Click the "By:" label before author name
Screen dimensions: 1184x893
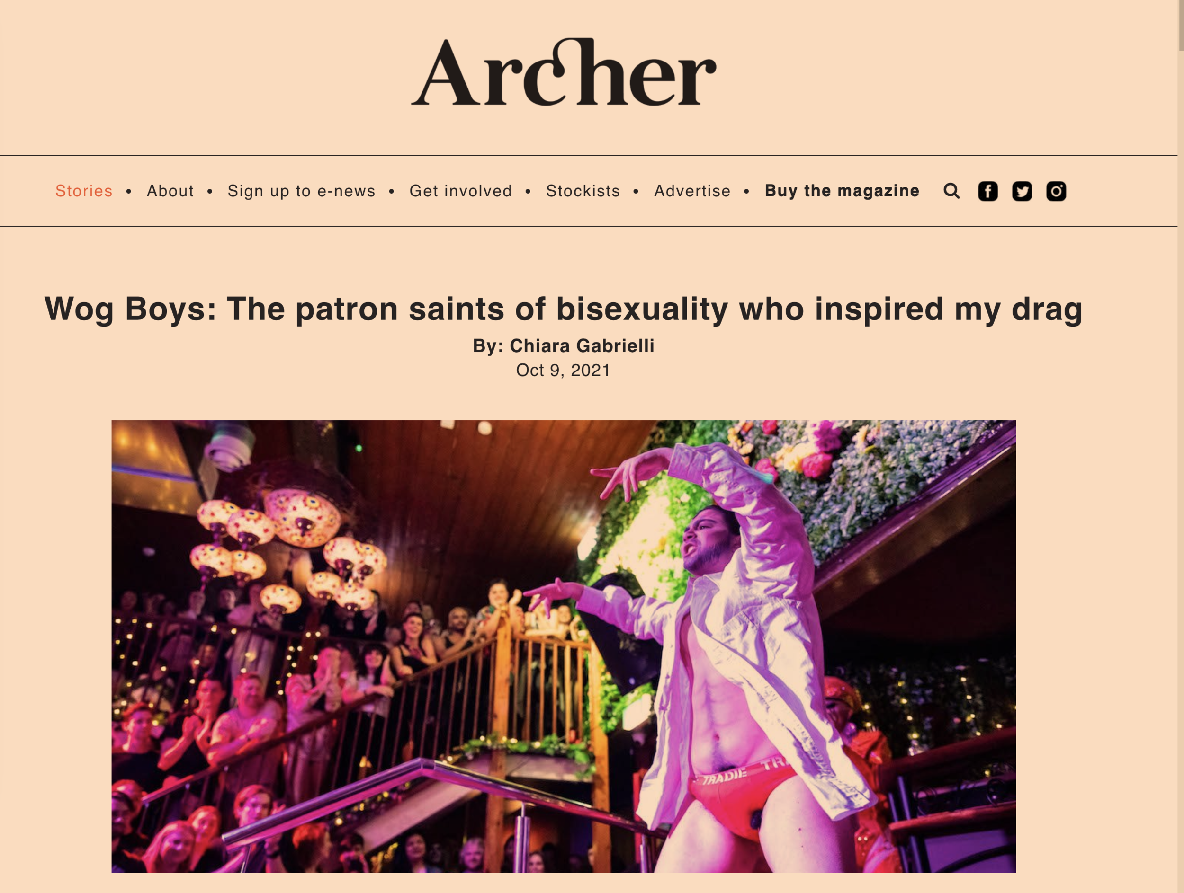click(x=488, y=346)
